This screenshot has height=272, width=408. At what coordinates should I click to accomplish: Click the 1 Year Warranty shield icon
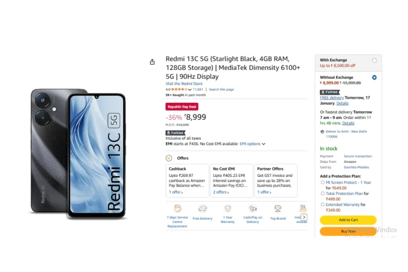228,208
